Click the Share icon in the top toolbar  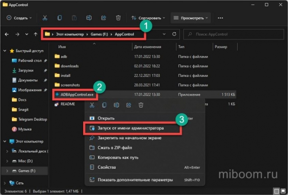point(104,18)
